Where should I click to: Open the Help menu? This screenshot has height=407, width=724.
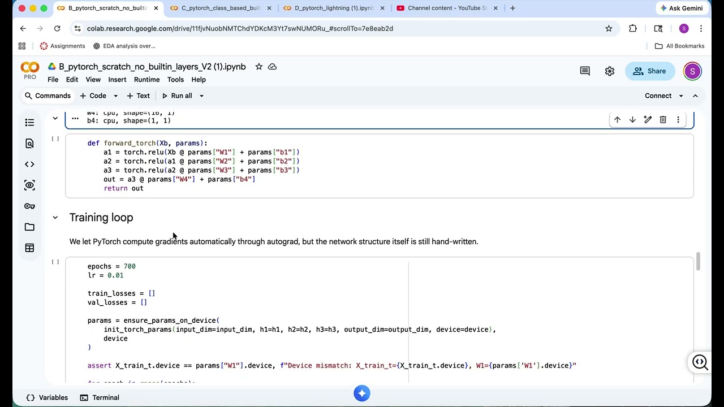[199, 80]
